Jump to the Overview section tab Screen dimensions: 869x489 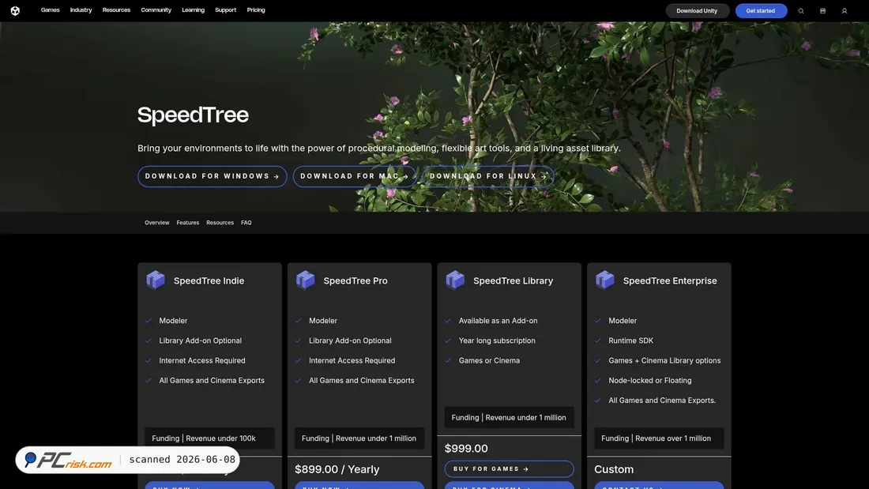(157, 222)
